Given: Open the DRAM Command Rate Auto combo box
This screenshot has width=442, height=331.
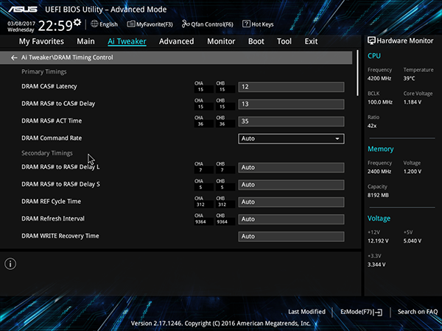Looking at the screenshot, I should pos(291,139).
